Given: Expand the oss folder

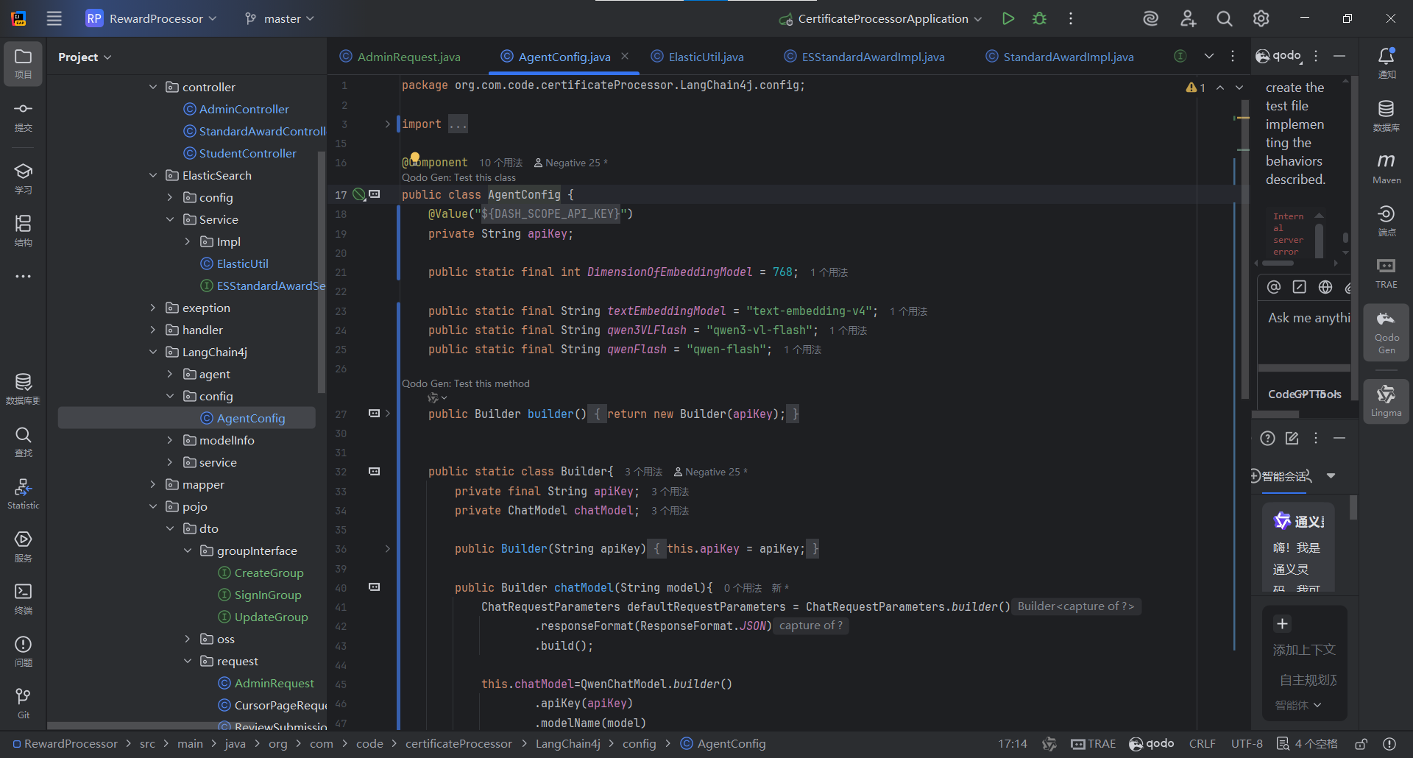Looking at the screenshot, I should 188,639.
